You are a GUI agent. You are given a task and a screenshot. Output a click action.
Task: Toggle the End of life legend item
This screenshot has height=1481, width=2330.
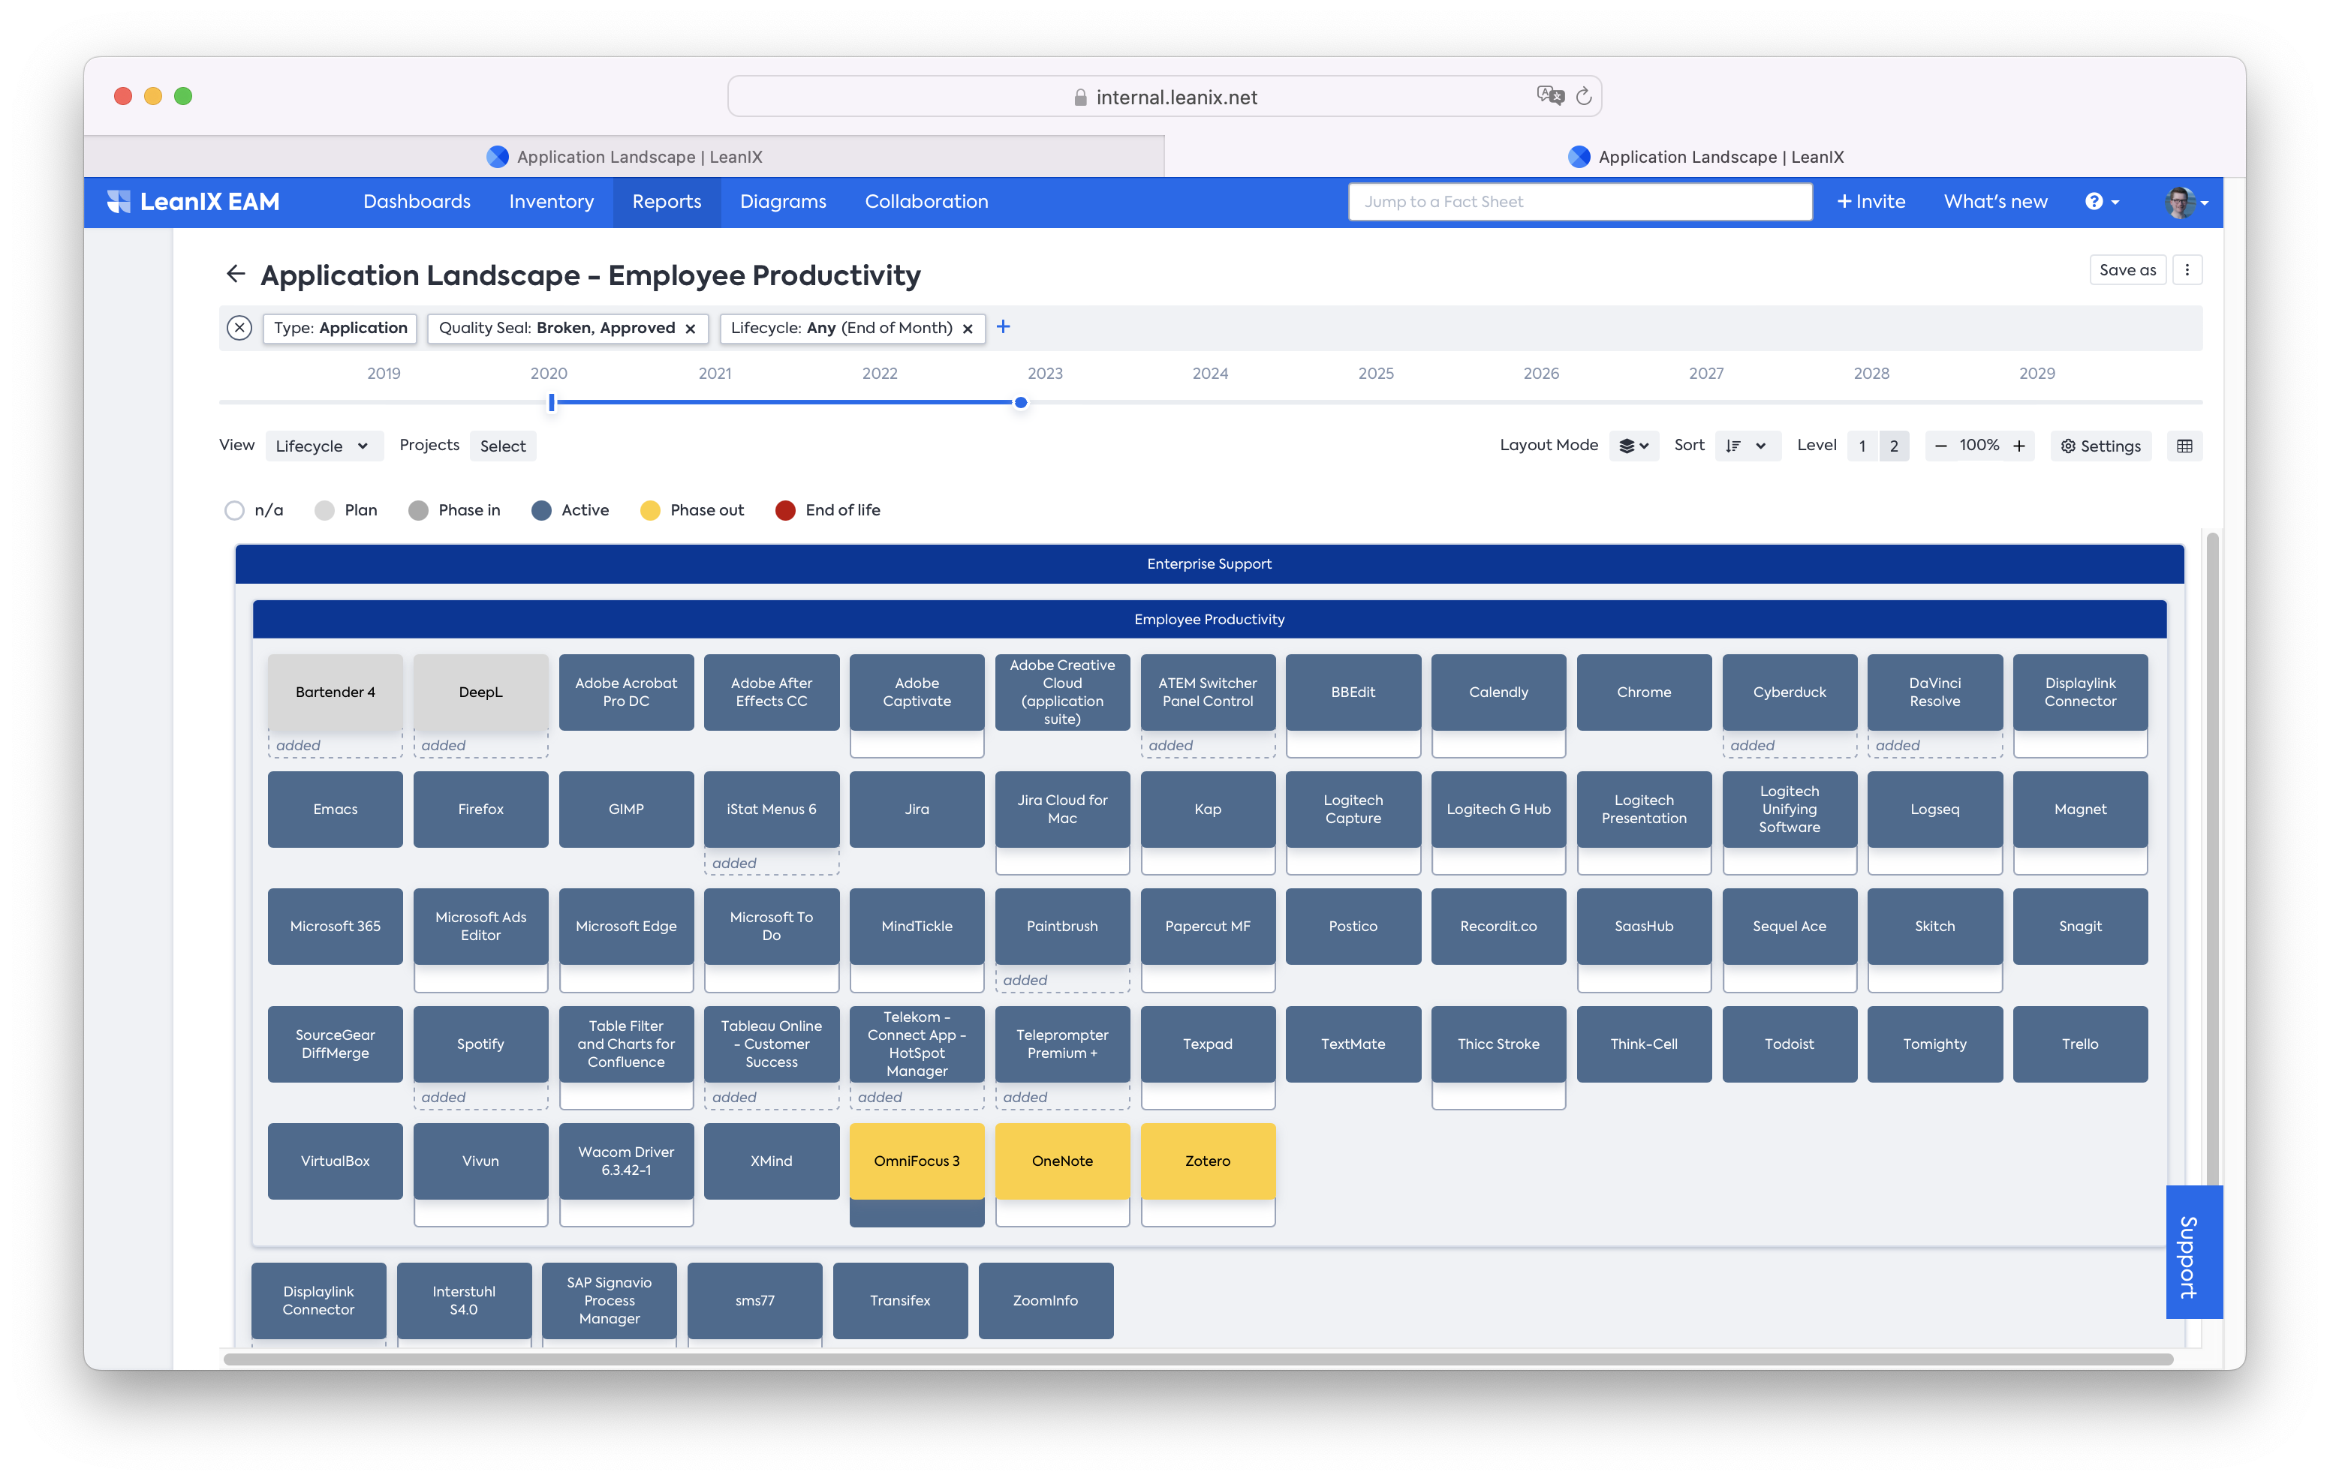[828, 509]
